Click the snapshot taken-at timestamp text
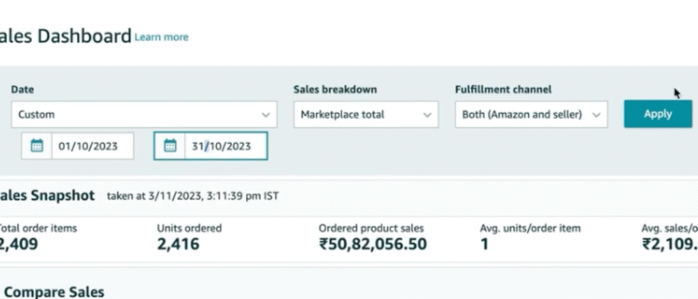This screenshot has width=698, height=299. coord(193,196)
